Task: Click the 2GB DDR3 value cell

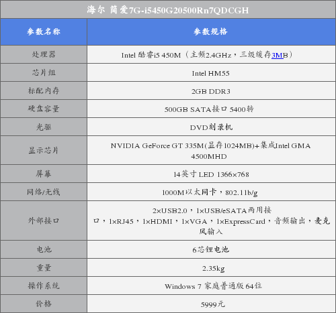Action: tap(211, 91)
